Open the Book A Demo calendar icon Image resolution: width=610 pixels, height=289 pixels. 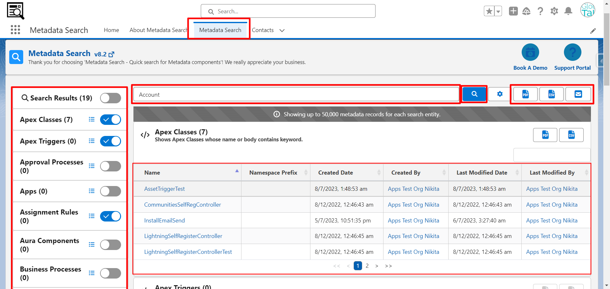tap(530, 52)
